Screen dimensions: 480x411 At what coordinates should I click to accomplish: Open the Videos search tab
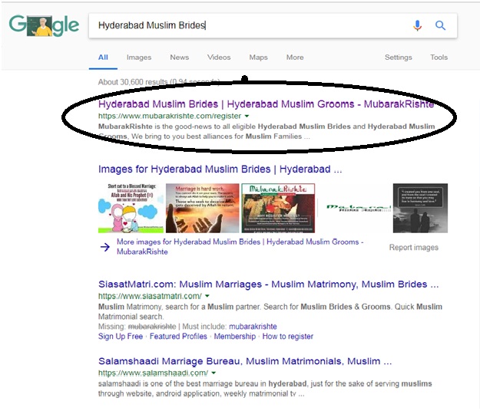point(219,58)
